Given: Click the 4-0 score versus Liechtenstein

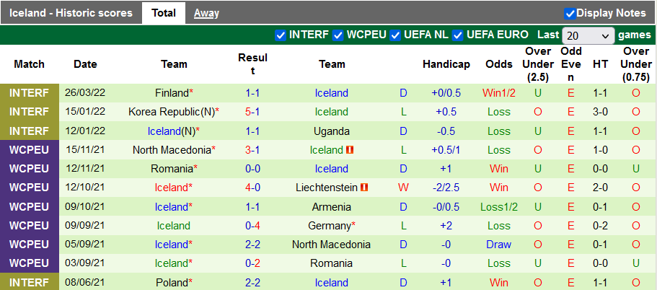Looking at the screenshot, I should [x=252, y=188].
